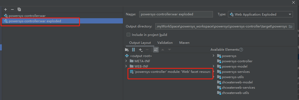
Task: Switch to the Output Layout tab
Action: click(140, 43)
